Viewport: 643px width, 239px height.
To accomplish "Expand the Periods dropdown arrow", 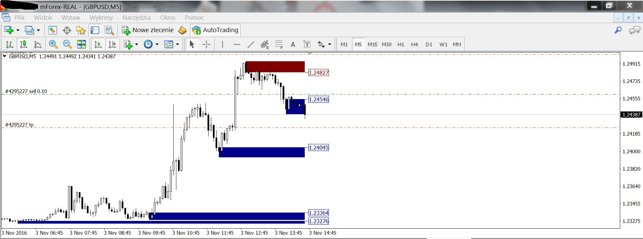I will 157,44.
